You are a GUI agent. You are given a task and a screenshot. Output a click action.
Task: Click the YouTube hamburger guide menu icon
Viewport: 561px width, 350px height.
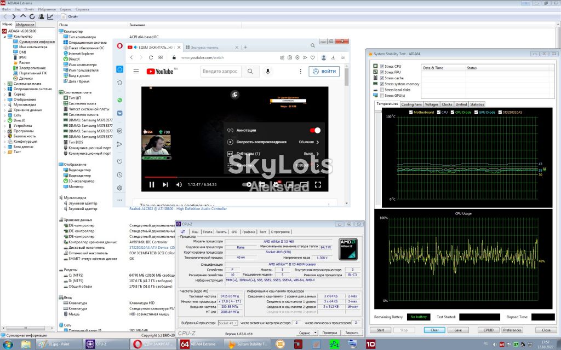click(136, 72)
